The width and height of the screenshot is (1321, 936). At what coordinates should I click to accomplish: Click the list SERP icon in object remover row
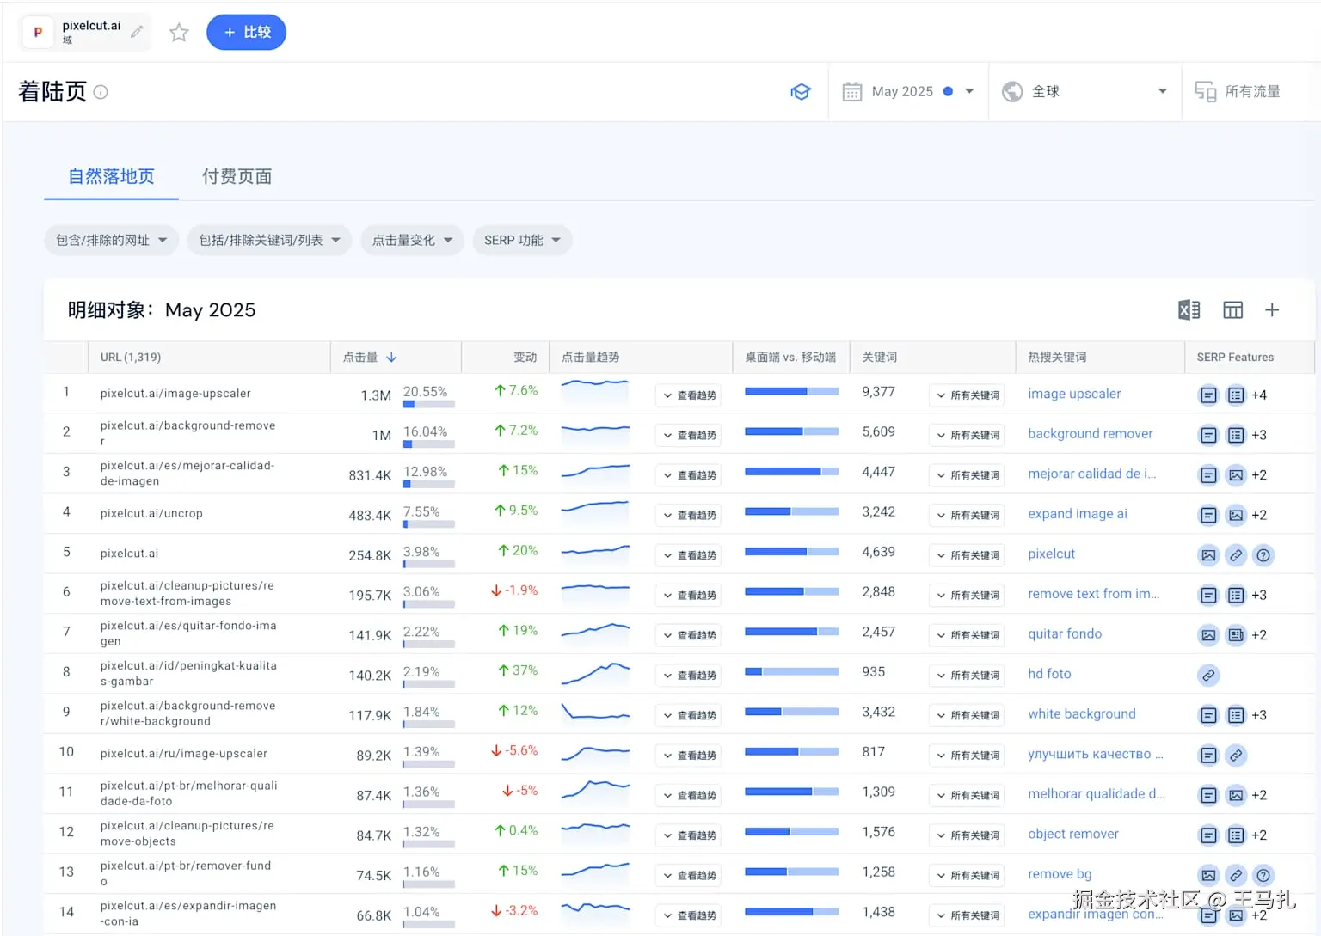tap(1236, 835)
